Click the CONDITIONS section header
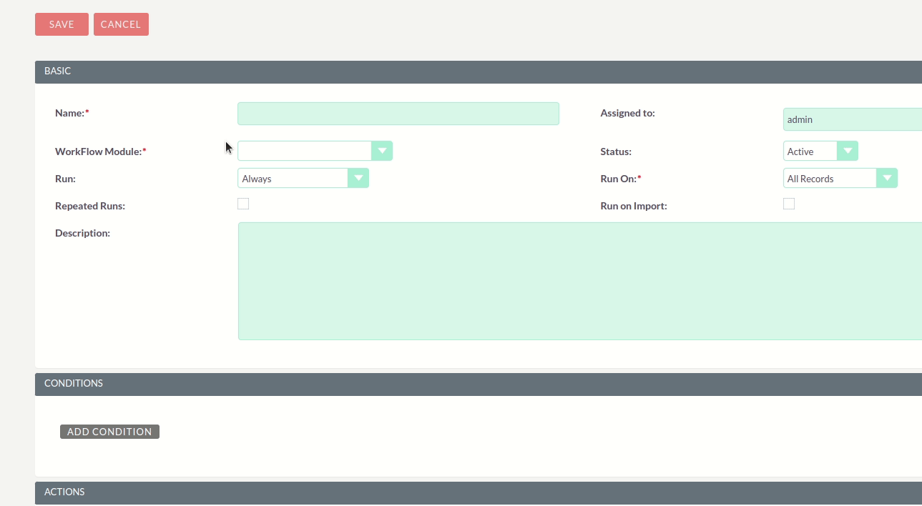The width and height of the screenshot is (922, 506). 74,383
